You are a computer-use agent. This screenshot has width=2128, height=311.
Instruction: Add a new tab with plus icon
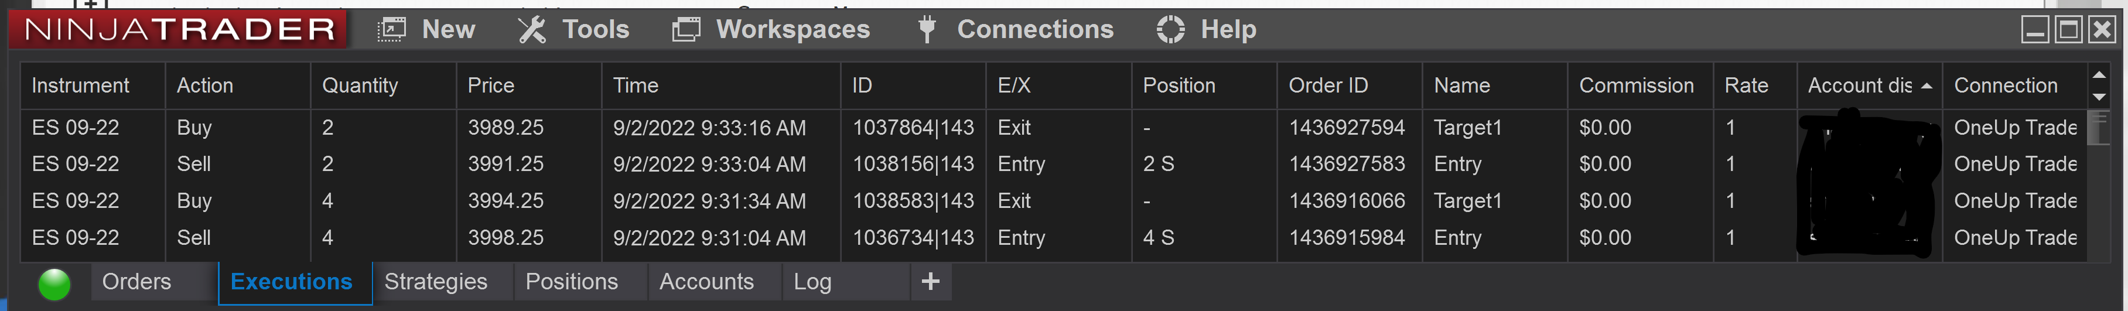[x=931, y=282]
